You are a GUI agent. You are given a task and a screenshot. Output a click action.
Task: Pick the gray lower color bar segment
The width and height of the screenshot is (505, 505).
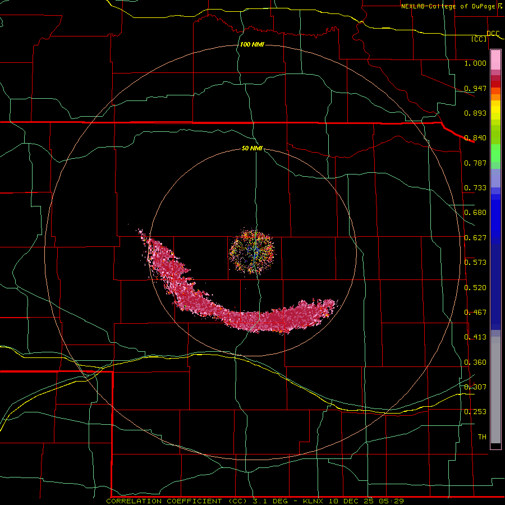coord(495,390)
